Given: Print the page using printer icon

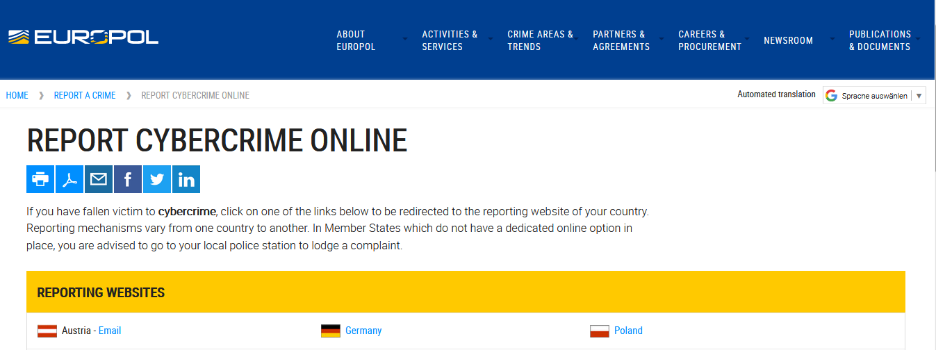Looking at the screenshot, I should 40,179.
